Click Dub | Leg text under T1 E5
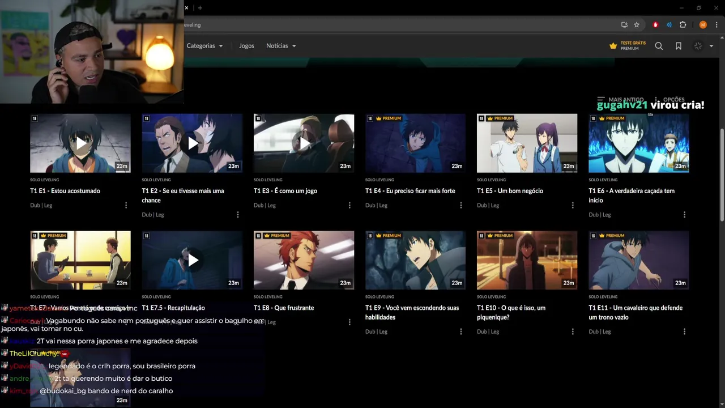 tap(488, 205)
